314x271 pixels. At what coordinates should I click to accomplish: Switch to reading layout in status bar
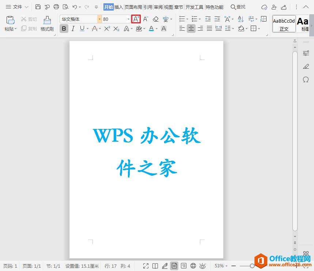coord(155,266)
